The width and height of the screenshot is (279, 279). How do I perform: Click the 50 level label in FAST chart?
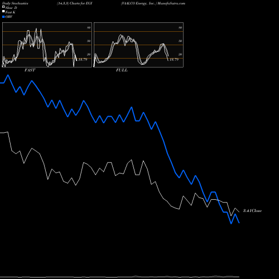[x=89, y=41]
